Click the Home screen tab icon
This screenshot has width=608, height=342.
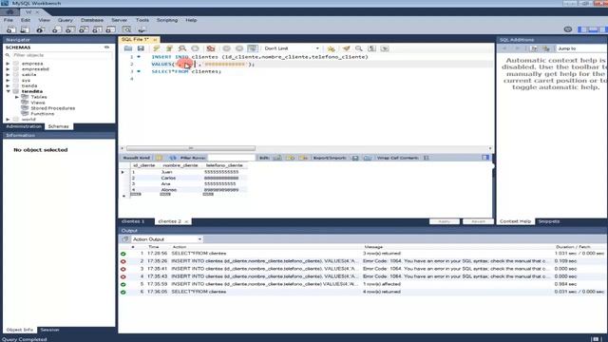(x=9, y=12)
